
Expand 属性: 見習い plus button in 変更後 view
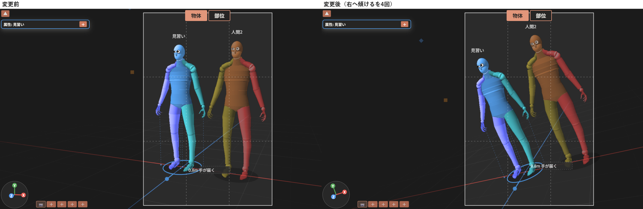click(x=405, y=24)
